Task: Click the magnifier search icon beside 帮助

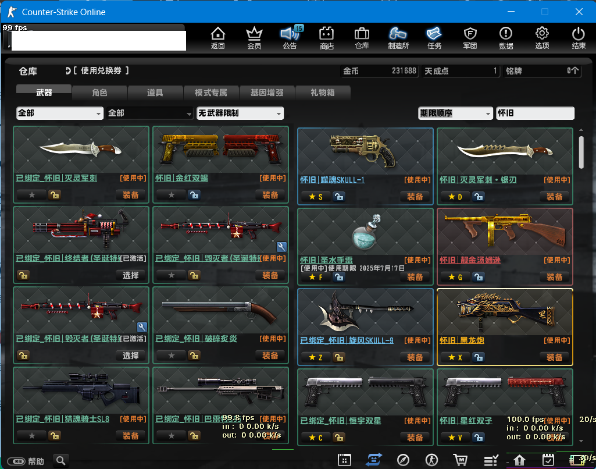Action: pyautogui.click(x=60, y=461)
